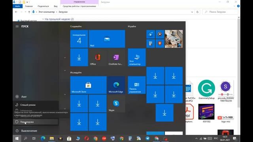This screenshot has height=142, width=253.
Task: Launch the Microsoft Edge tile
Action: 116,85
